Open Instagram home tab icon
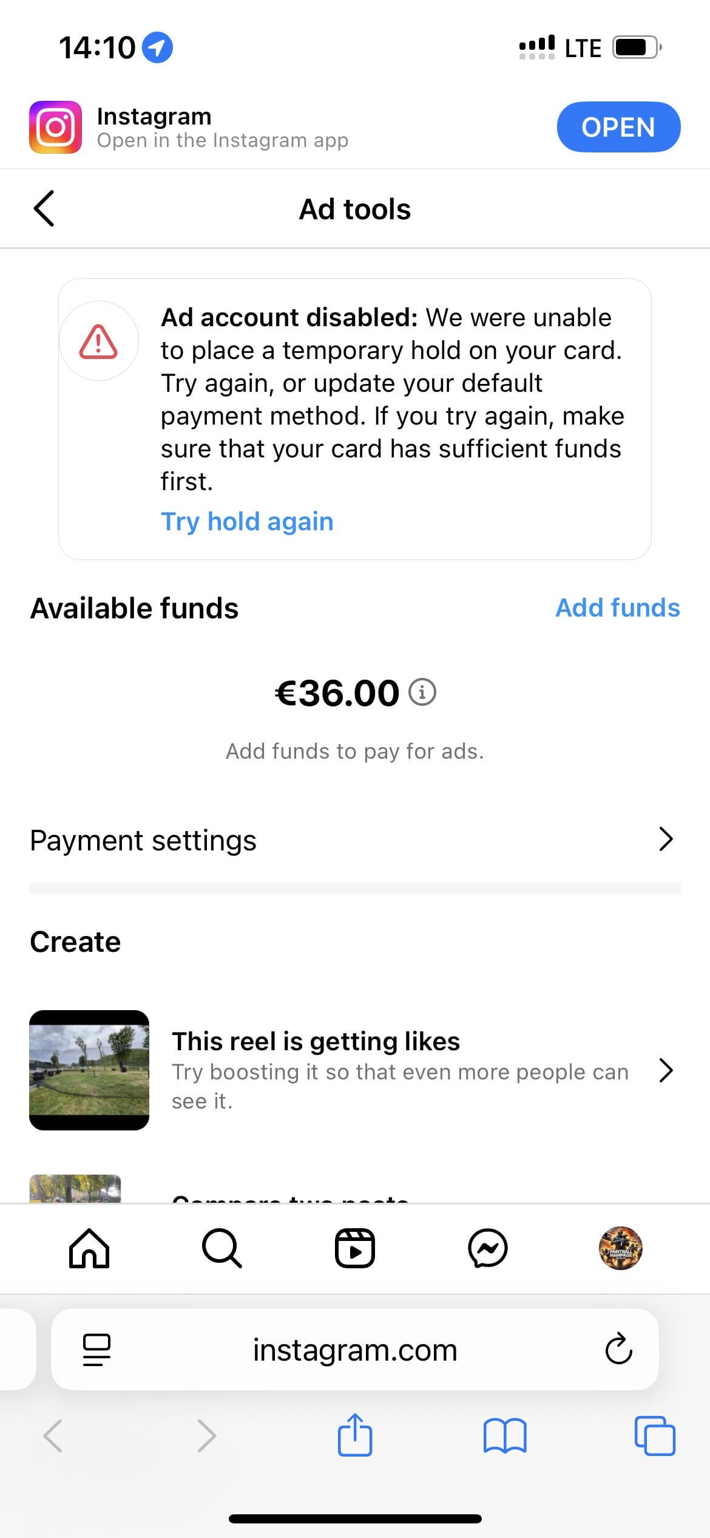This screenshot has width=710, height=1538. click(x=89, y=1248)
